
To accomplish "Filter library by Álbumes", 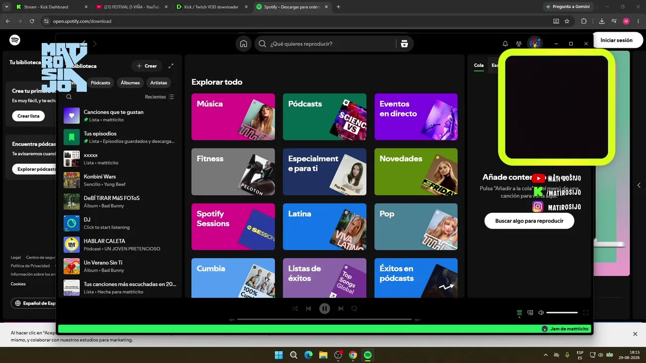I will [130, 83].
